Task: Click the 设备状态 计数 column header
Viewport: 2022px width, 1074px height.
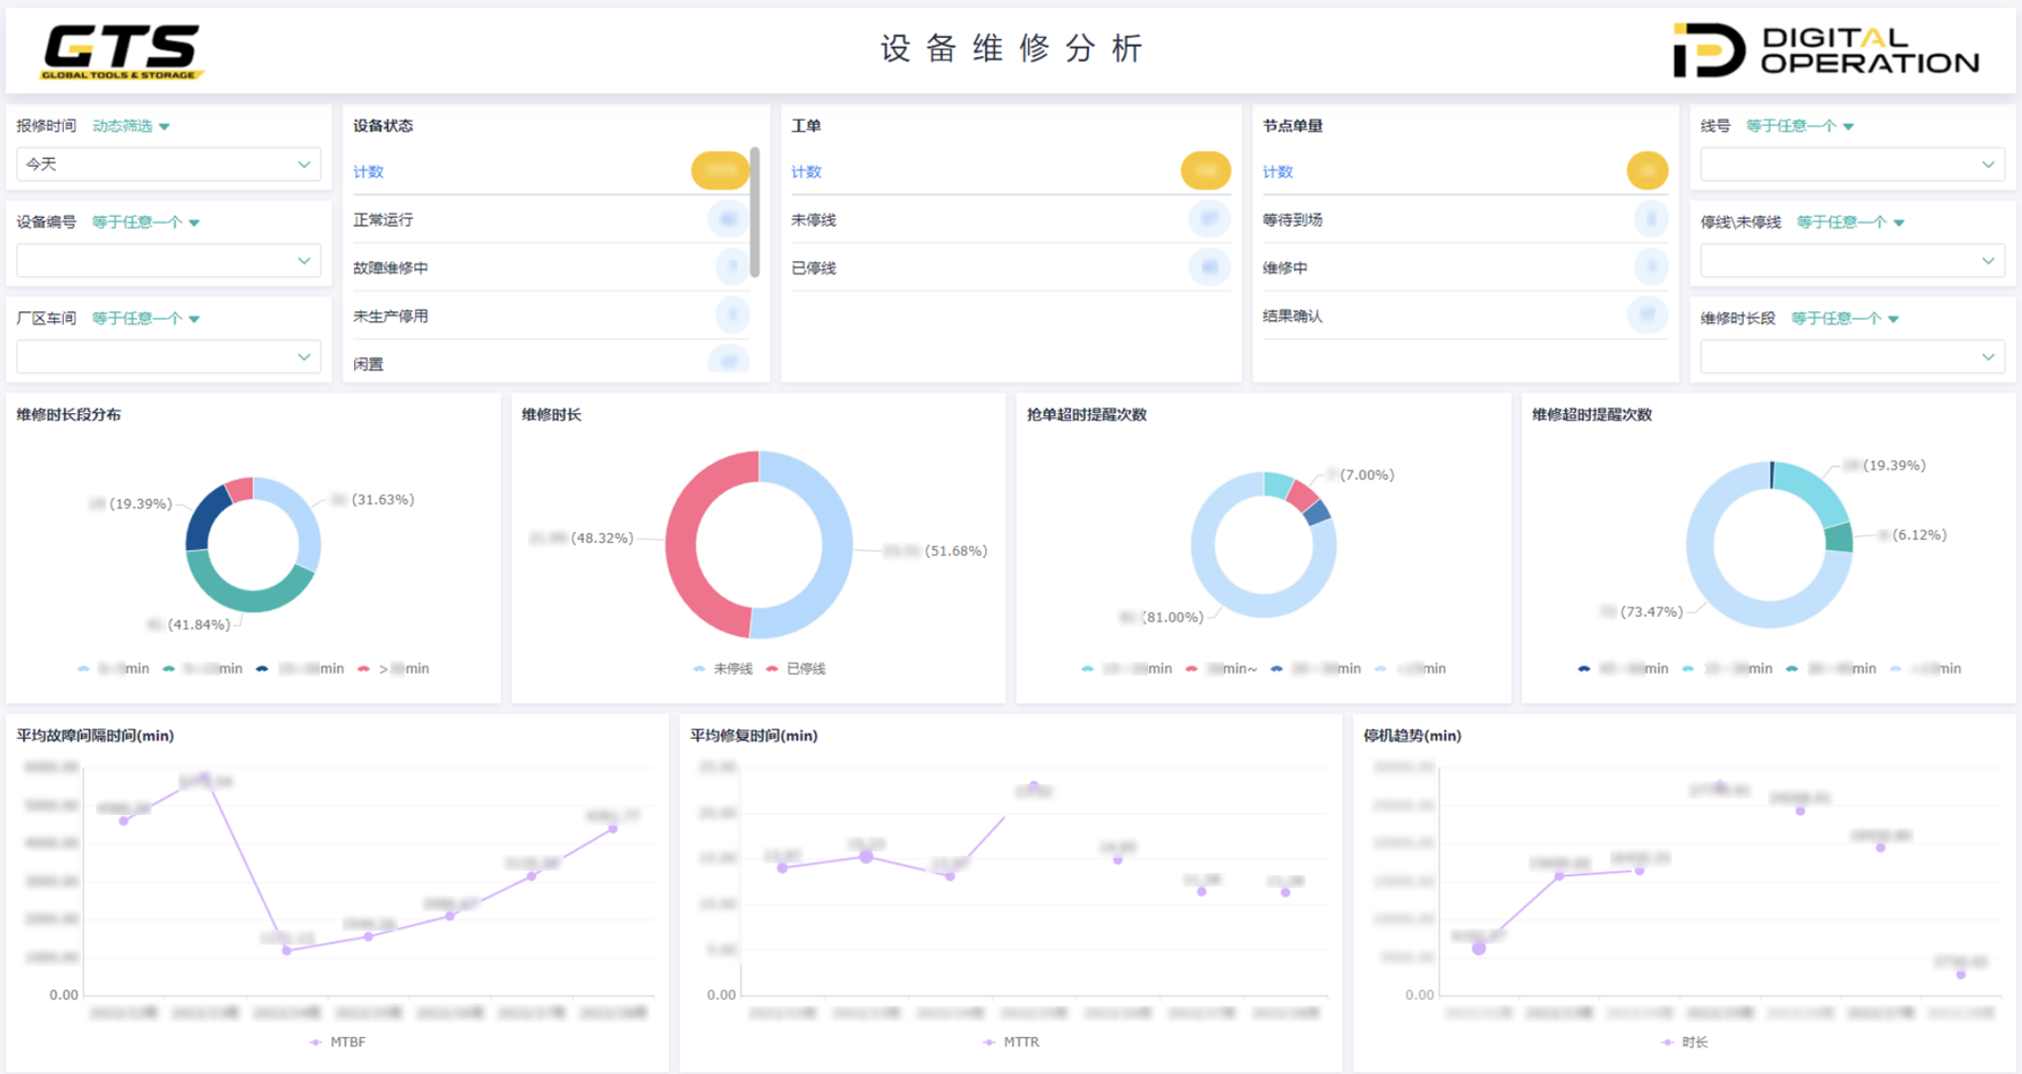Action: click(368, 172)
